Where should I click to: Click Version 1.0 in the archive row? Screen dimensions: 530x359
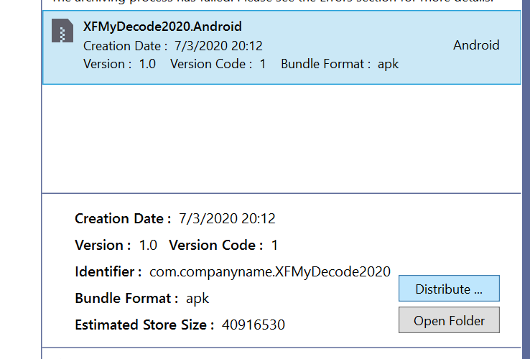click(119, 64)
